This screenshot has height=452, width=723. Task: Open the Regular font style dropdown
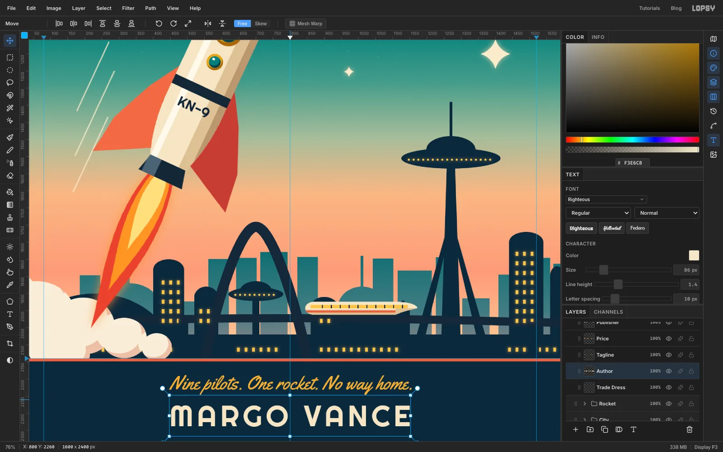tap(598, 213)
